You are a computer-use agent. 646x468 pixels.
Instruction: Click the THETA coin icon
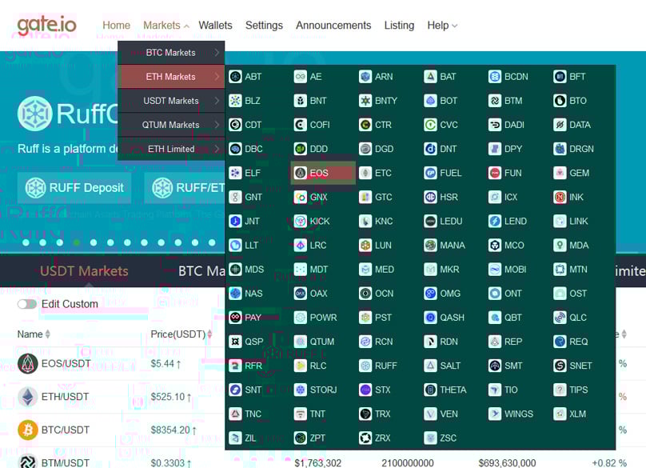[430, 390]
